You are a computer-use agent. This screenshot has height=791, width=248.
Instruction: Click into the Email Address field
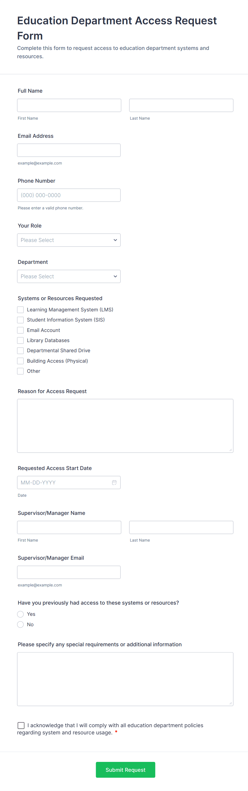point(69,150)
